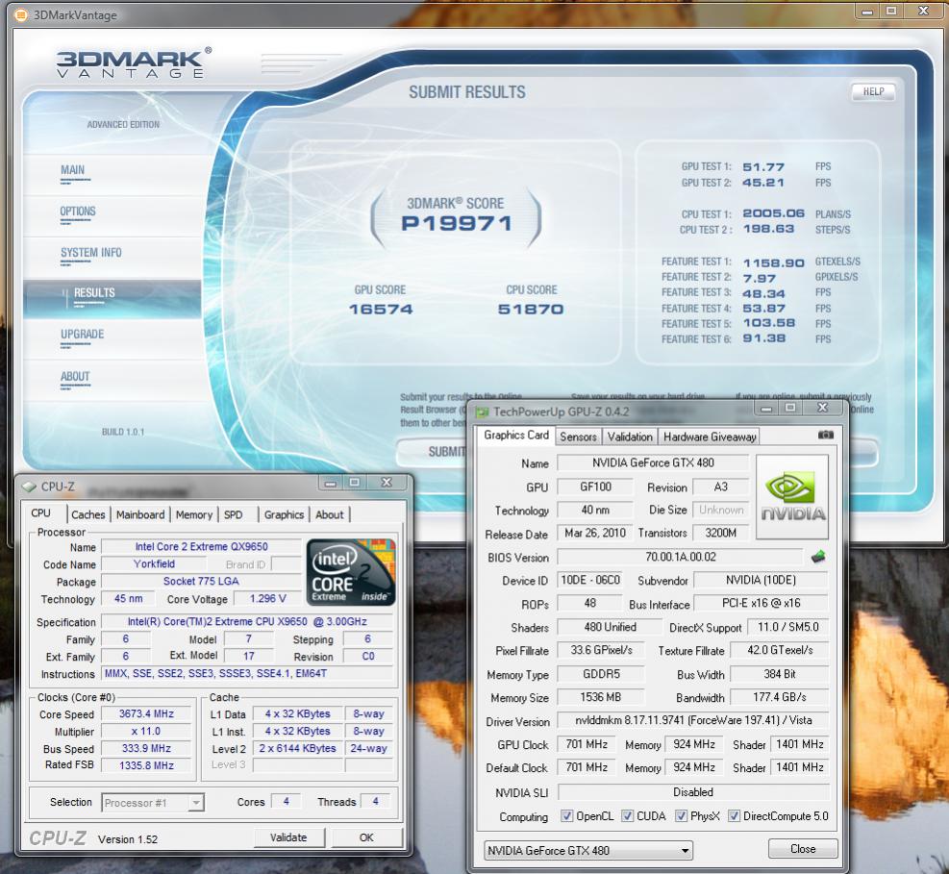Screen dimensions: 949x874
Task: Open the Validation tab in GPU-Z
Action: tap(630, 437)
